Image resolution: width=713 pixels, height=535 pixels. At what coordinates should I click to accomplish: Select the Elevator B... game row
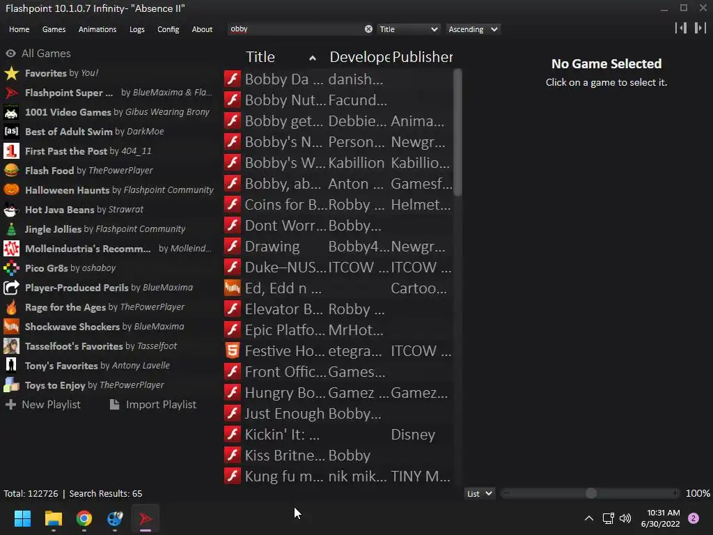tap(338, 309)
